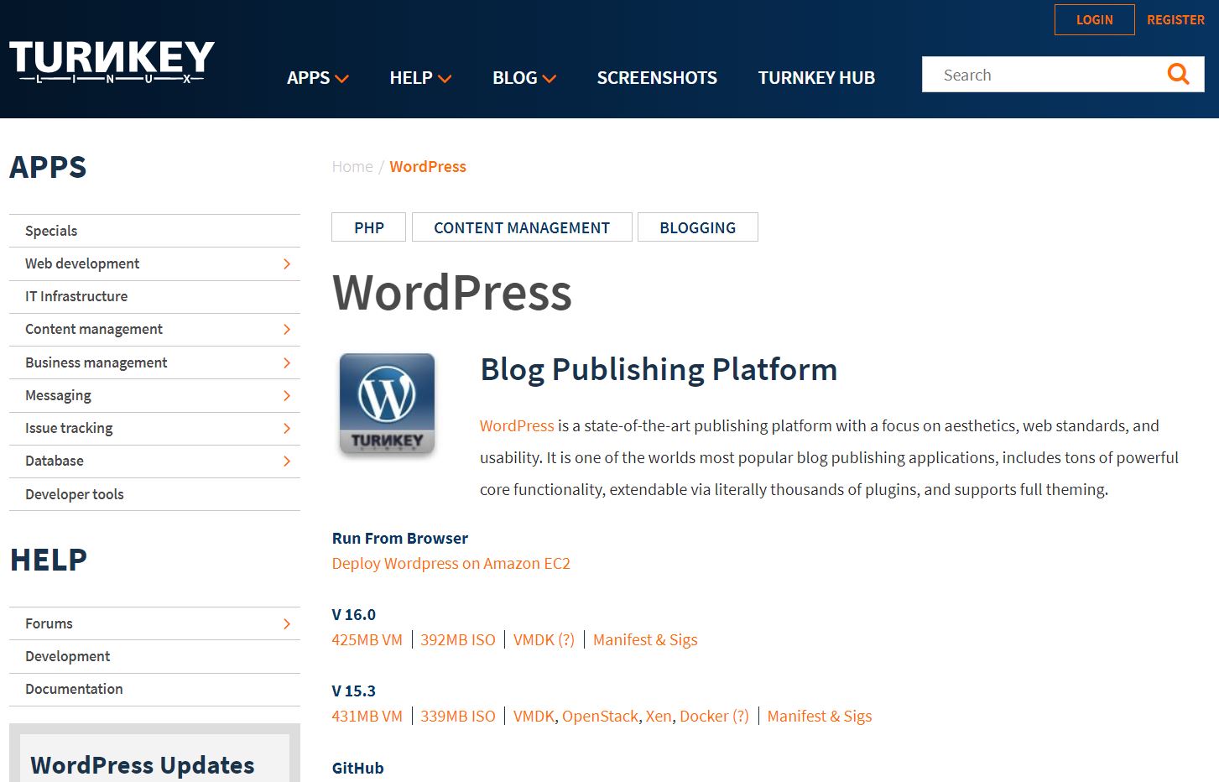The width and height of the screenshot is (1219, 782).
Task: Open Issue tracking category
Action: point(69,428)
